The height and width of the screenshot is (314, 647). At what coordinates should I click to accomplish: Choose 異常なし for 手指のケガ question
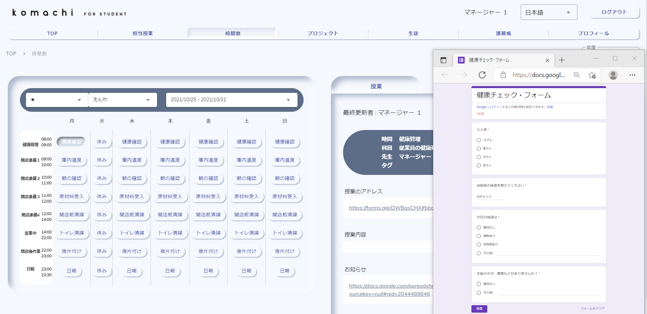(x=479, y=284)
